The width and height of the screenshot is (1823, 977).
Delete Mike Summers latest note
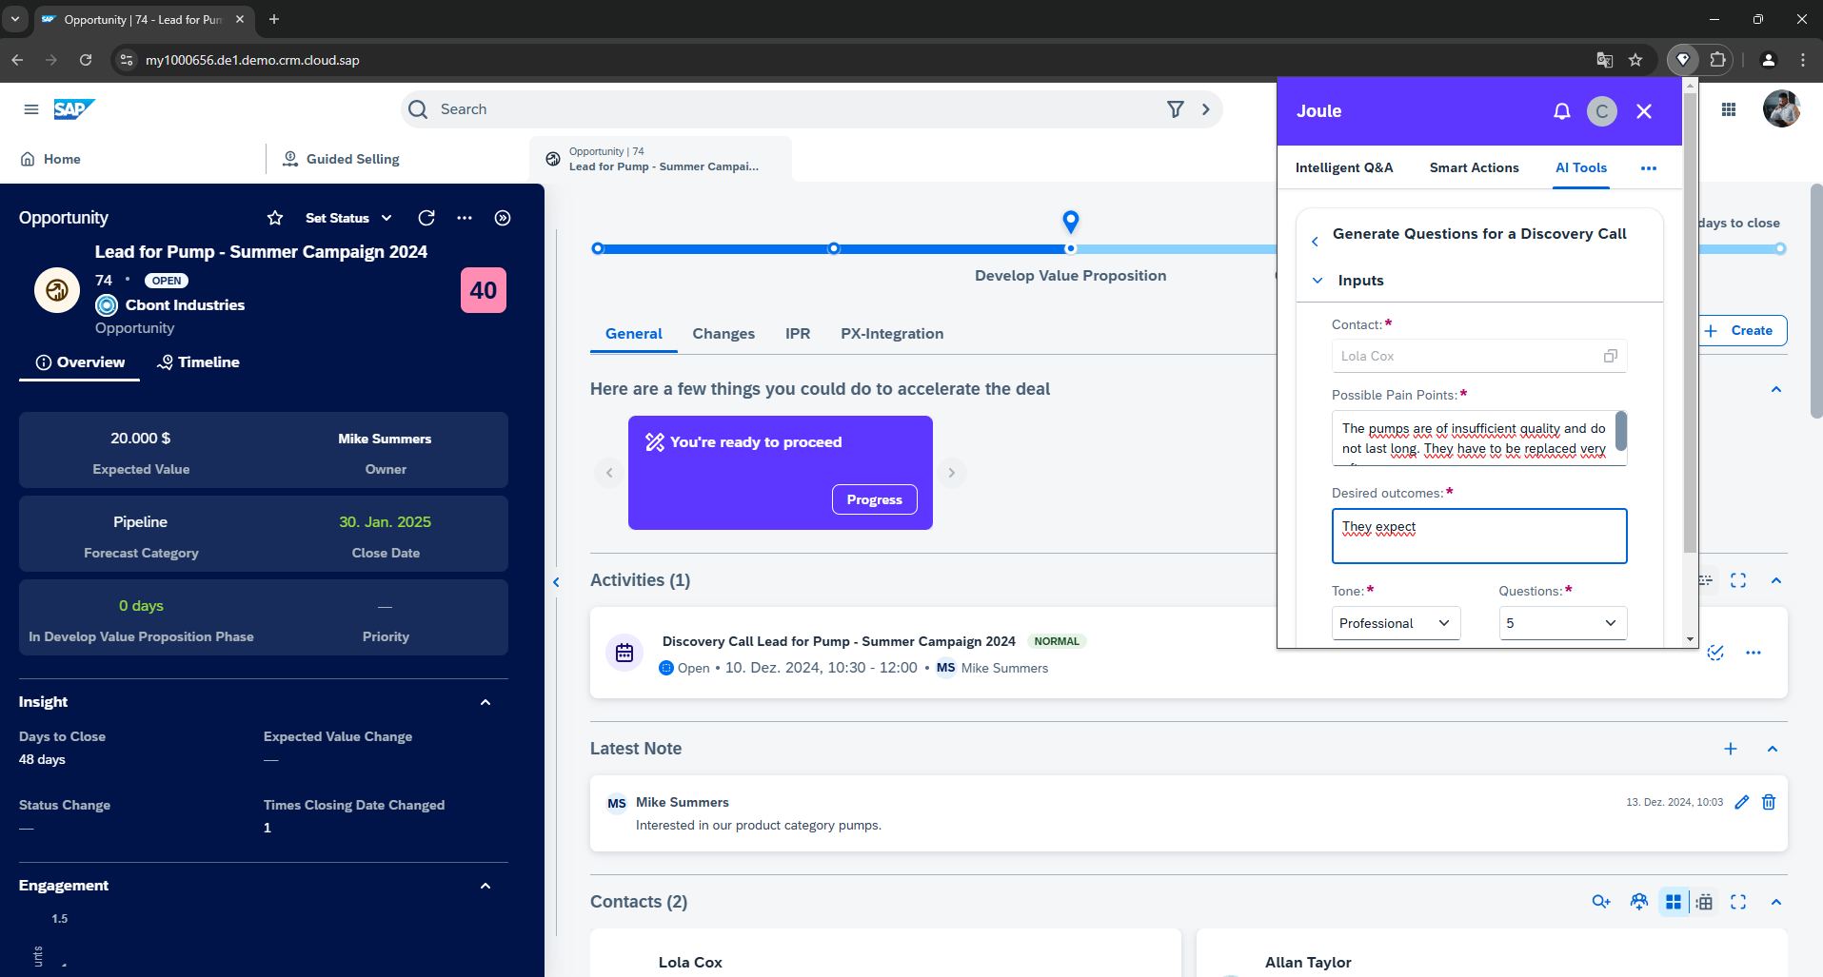1769,802
